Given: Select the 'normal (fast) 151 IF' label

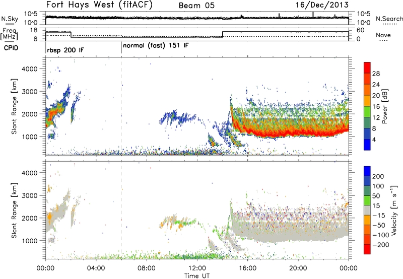Looking at the screenshot, I should [156, 46].
